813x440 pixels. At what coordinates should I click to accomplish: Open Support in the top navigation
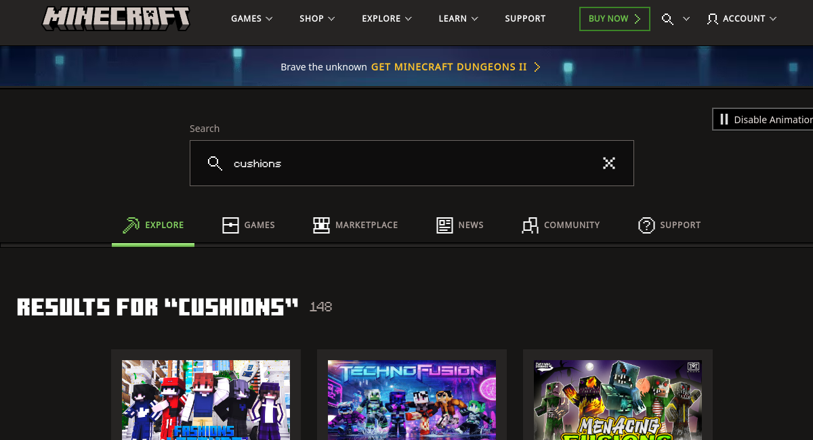(x=525, y=19)
